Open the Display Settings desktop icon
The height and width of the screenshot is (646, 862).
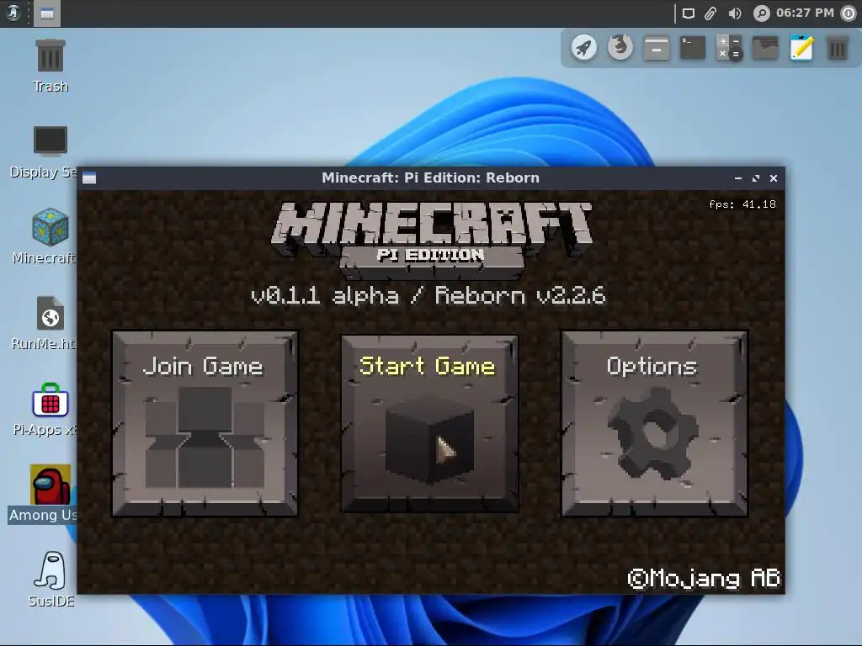pos(44,152)
